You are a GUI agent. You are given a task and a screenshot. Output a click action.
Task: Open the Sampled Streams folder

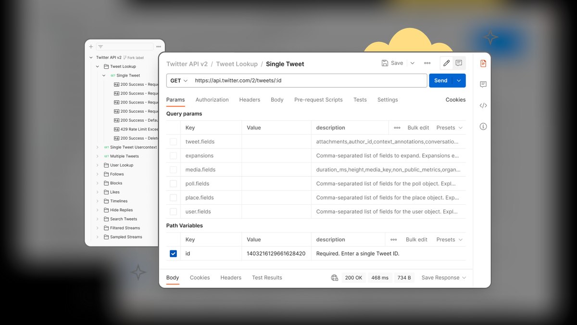point(126,237)
